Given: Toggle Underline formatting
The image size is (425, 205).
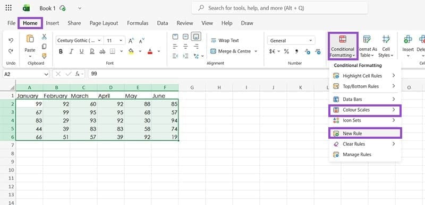Looking at the screenshot, I should (x=82, y=51).
